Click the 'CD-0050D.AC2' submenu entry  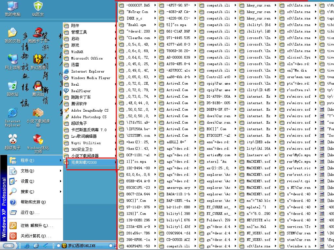click(178, 240)
